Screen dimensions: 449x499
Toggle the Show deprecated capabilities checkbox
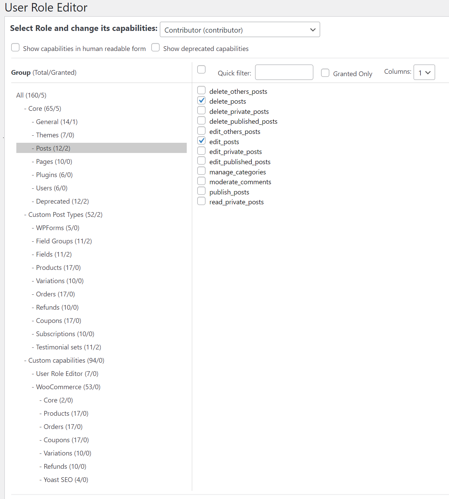pyautogui.click(x=155, y=48)
